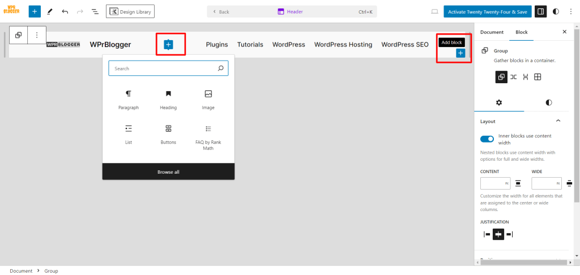The image size is (580, 275).
Task: Activate Twenty Twenty-Four & Save
Action: click(488, 11)
